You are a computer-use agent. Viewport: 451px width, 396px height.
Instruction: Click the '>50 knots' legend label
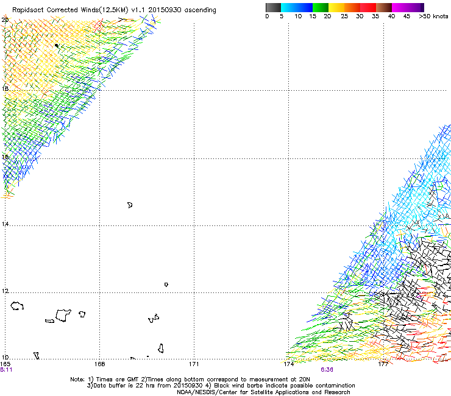click(433, 16)
